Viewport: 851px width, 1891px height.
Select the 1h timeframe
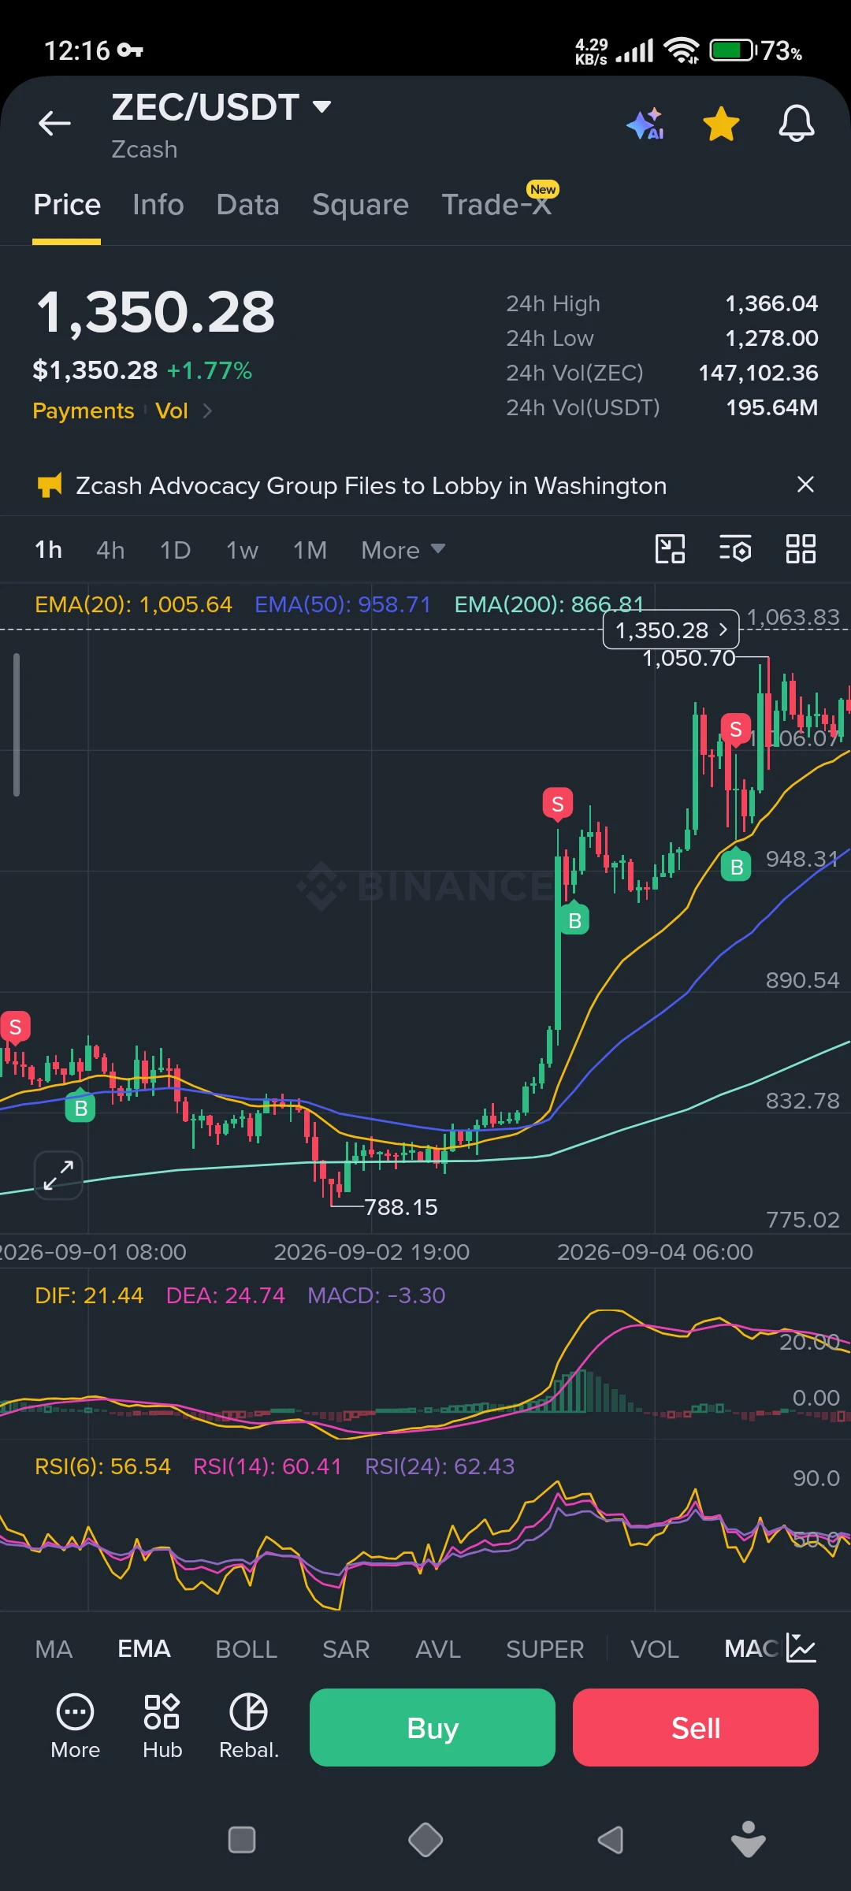point(49,550)
